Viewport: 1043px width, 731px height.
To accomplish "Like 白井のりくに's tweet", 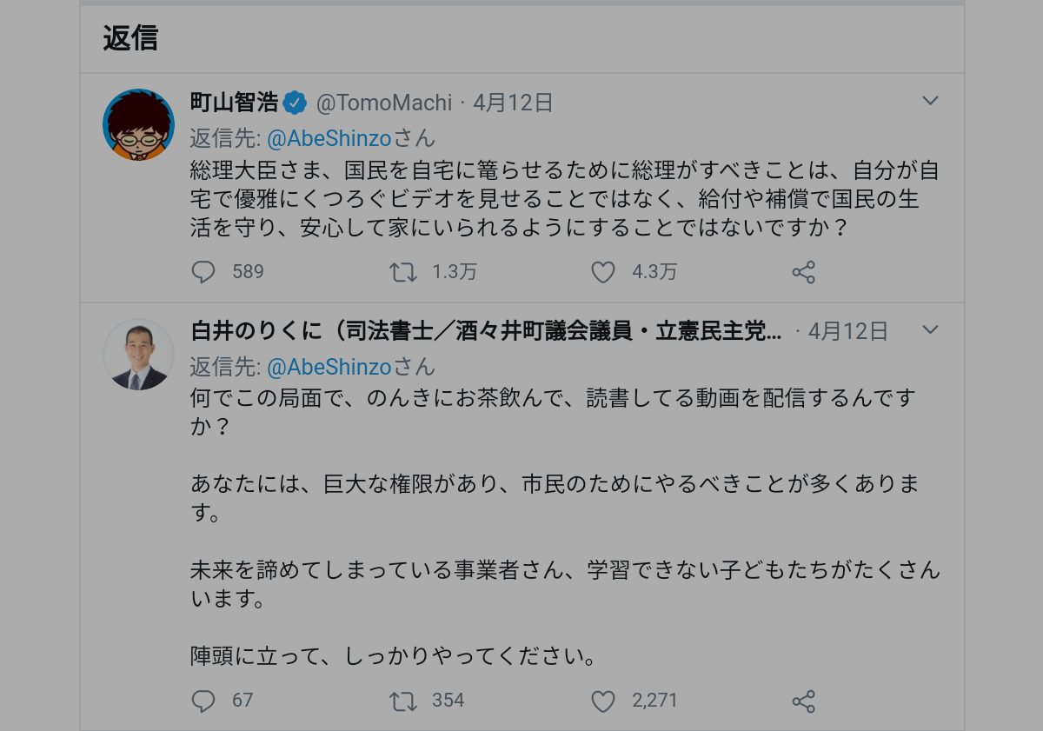I will (x=603, y=701).
